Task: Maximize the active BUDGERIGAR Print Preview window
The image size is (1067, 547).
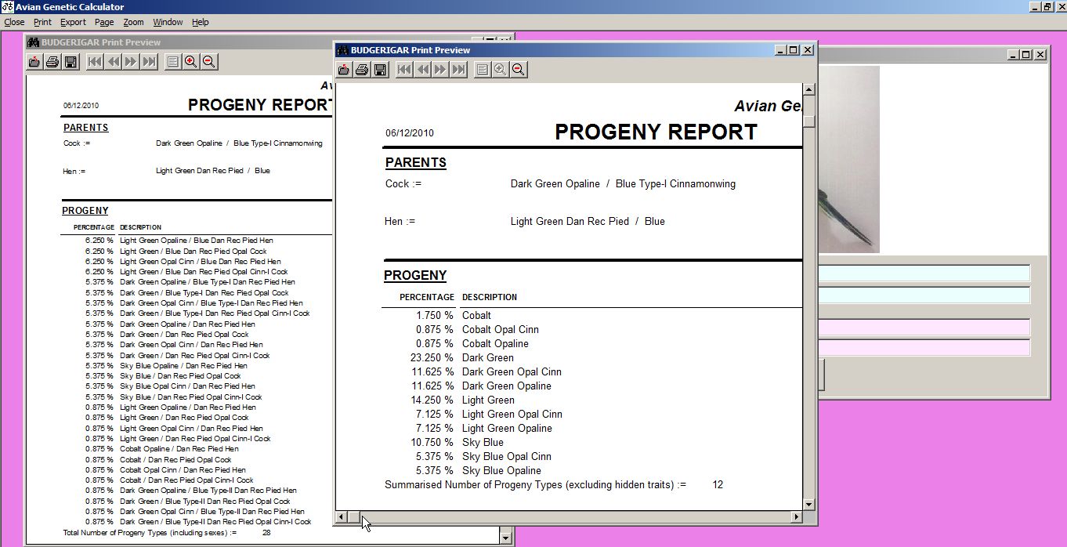Action: coord(794,50)
